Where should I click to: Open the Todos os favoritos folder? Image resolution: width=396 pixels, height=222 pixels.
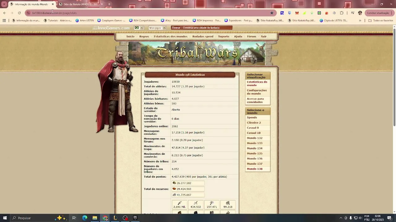(x=381, y=21)
